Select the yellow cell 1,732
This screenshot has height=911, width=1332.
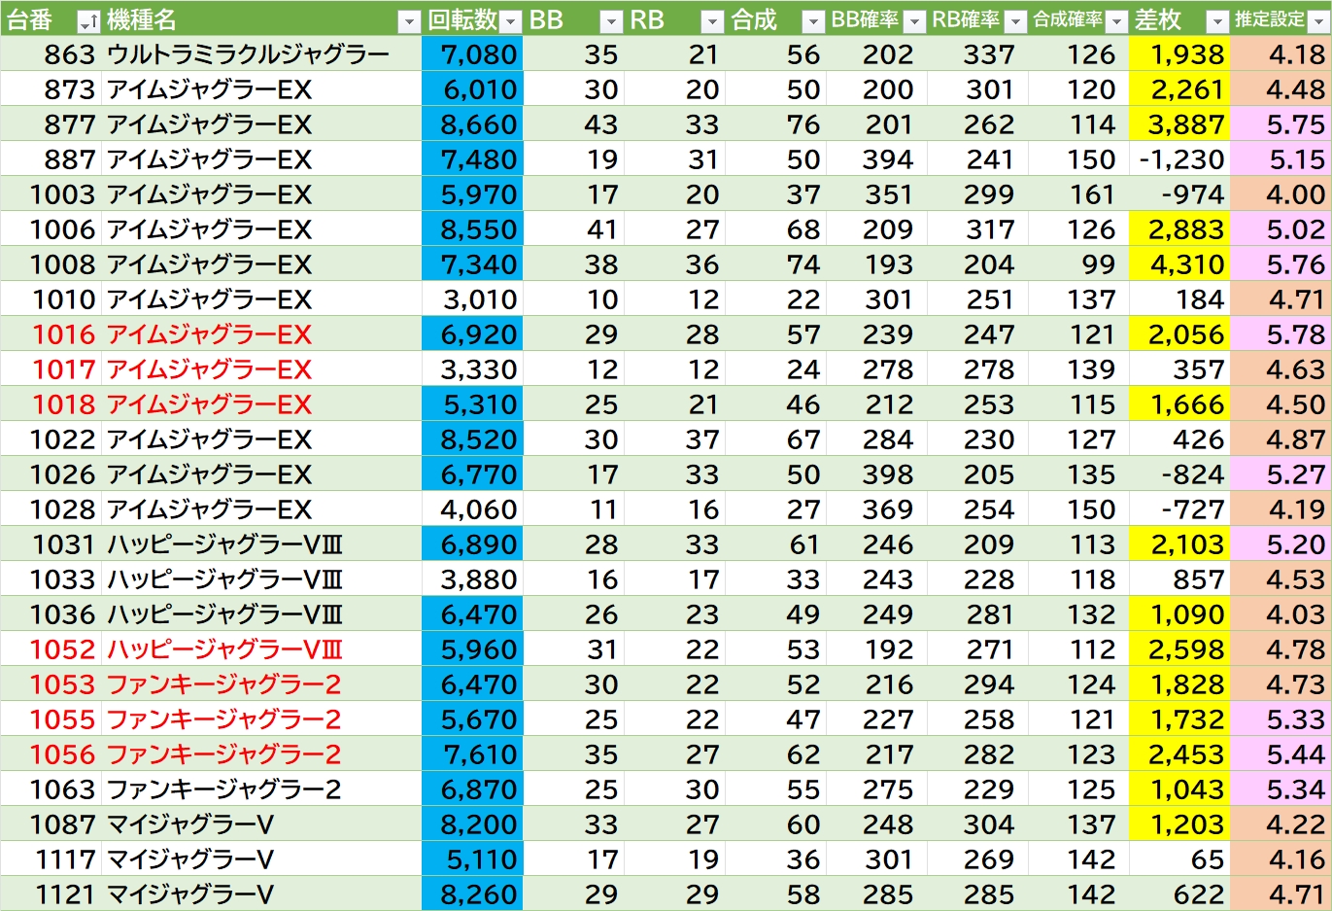[1179, 719]
